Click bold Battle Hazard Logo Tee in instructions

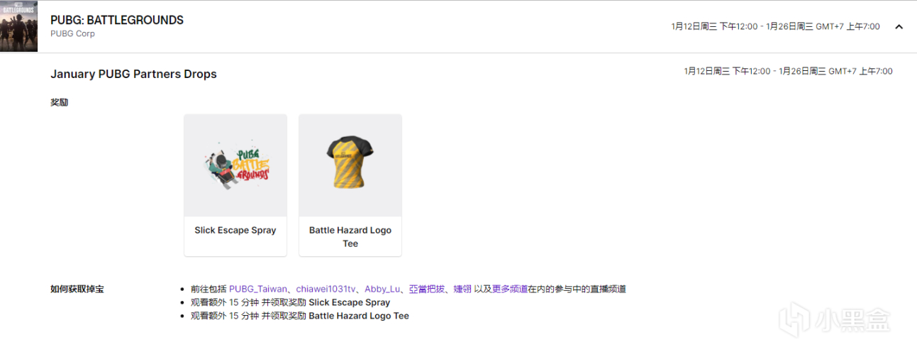tap(359, 316)
